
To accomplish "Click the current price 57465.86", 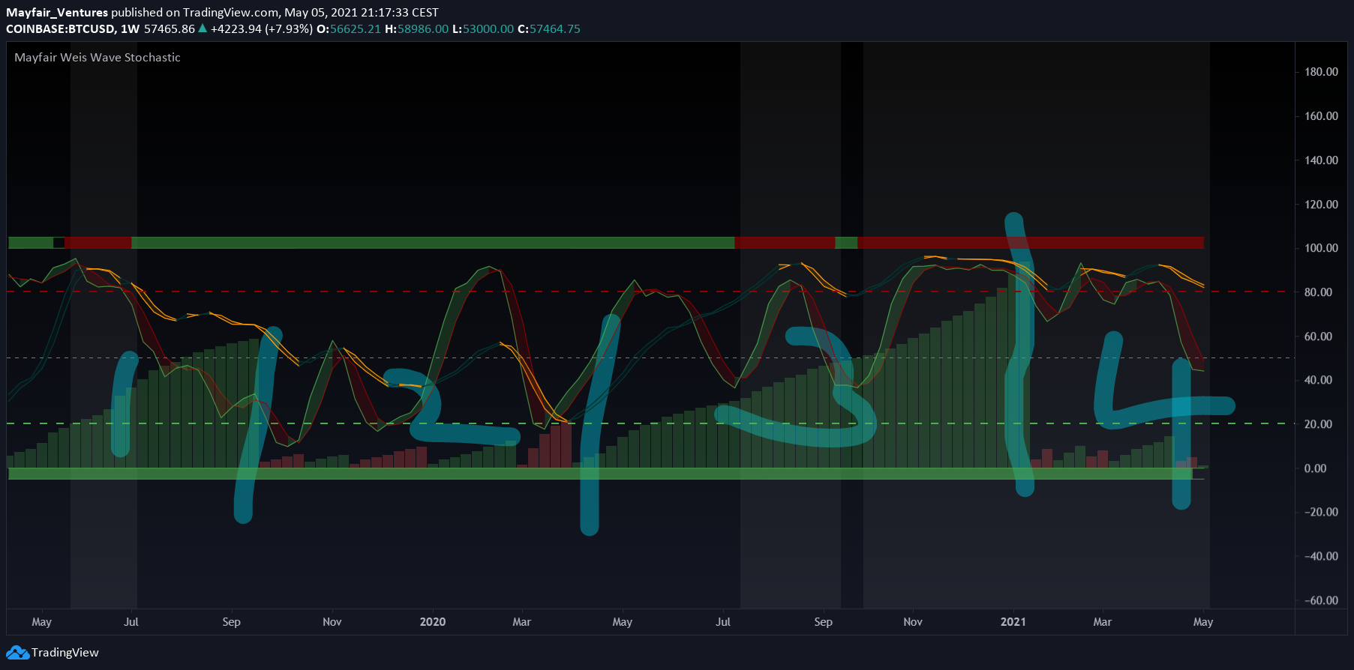I will point(170,29).
